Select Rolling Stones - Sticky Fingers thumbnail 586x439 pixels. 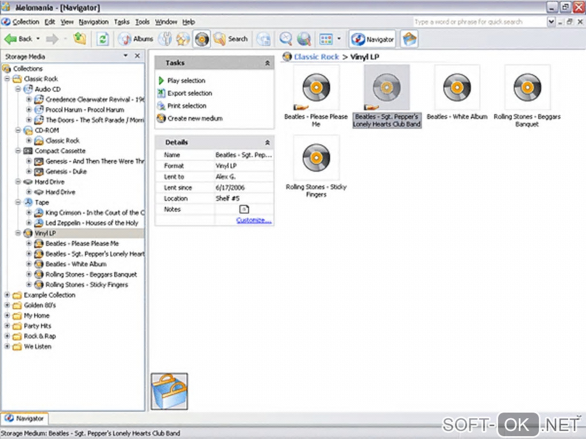[x=316, y=158]
